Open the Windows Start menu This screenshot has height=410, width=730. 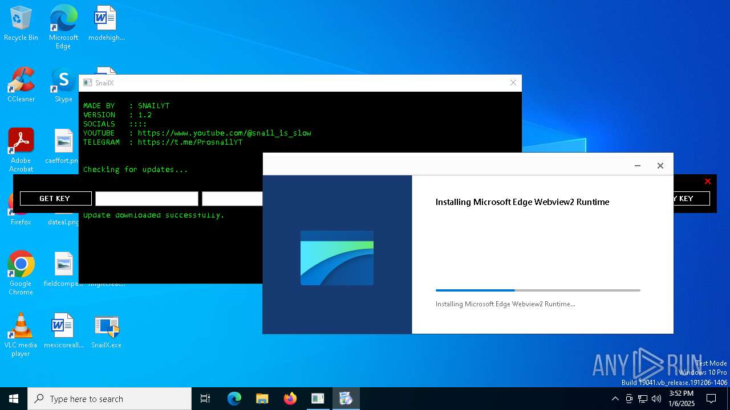tap(14, 399)
